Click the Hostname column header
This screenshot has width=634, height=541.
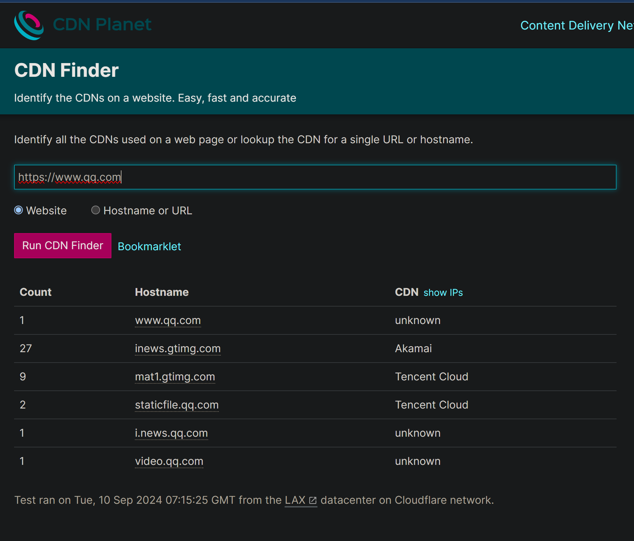pyautogui.click(x=162, y=292)
